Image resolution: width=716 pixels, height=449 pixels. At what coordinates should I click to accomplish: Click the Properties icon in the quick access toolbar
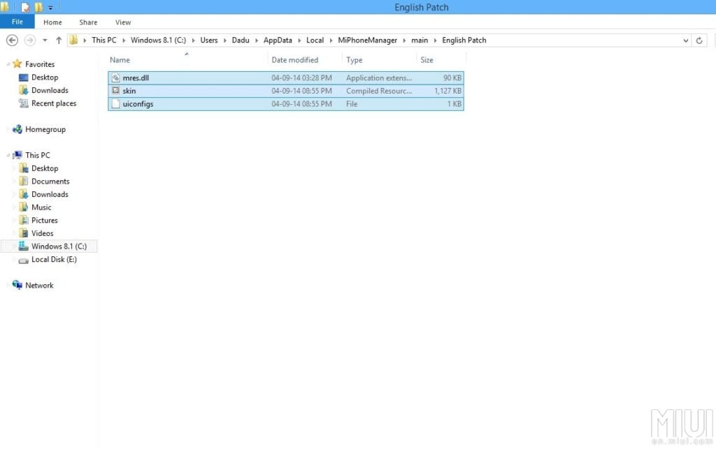pos(24,7)
